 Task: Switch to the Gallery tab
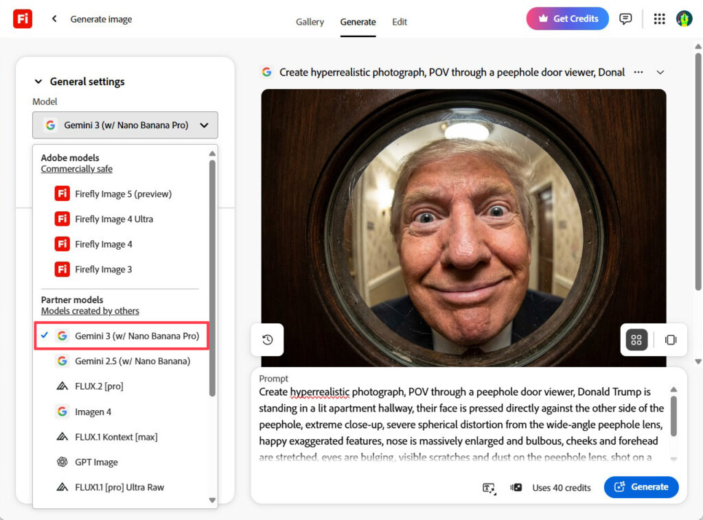click(x=310, y=22)
